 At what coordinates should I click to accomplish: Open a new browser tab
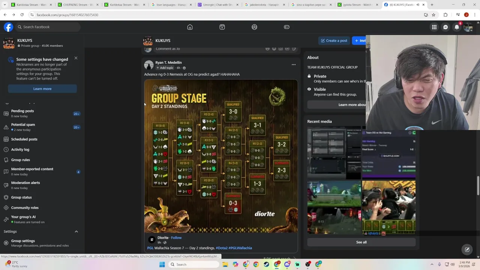click(432, 5)
